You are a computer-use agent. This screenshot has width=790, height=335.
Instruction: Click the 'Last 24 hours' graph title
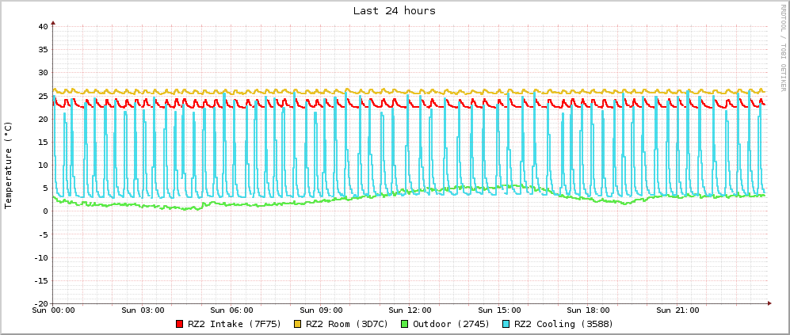394,11
